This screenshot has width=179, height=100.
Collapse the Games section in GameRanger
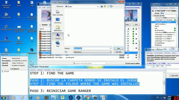[40, 25]
